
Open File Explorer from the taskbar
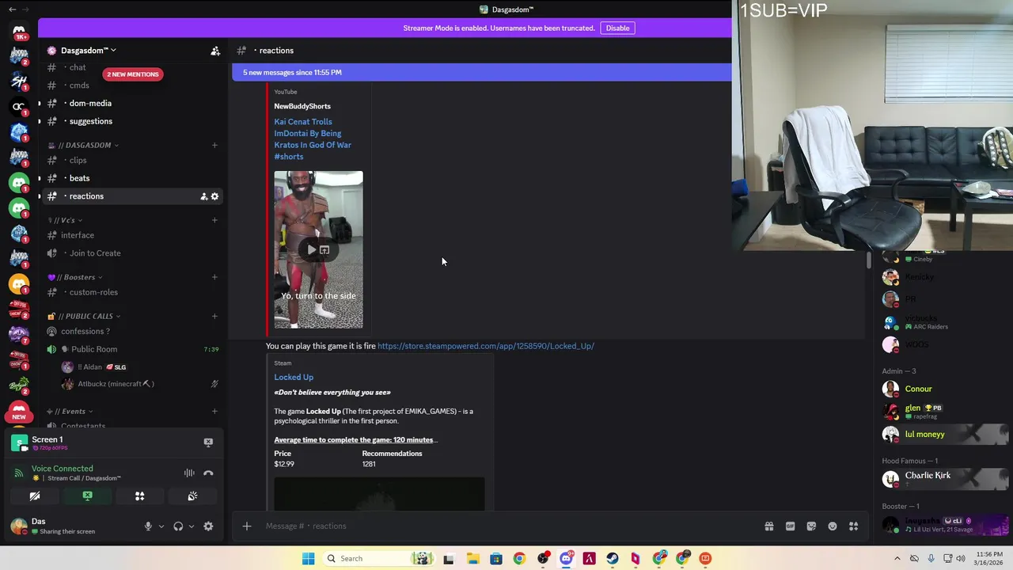[x=472, y=558]
